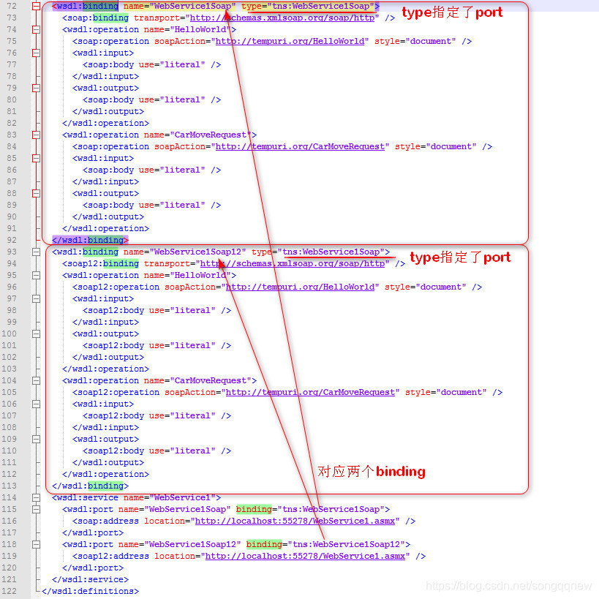Collapse the CarMoveRequest operation fold on line 104

[37, 380]
